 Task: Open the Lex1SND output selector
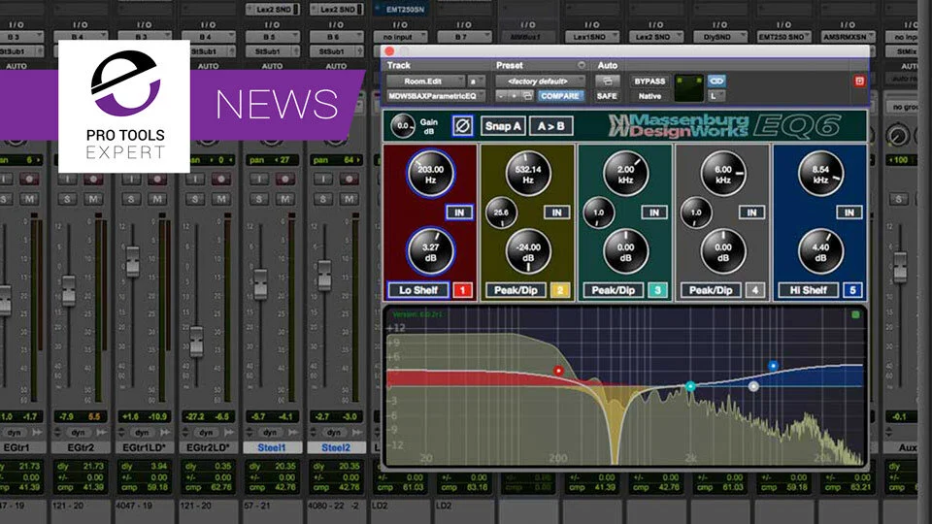(591, 37)
